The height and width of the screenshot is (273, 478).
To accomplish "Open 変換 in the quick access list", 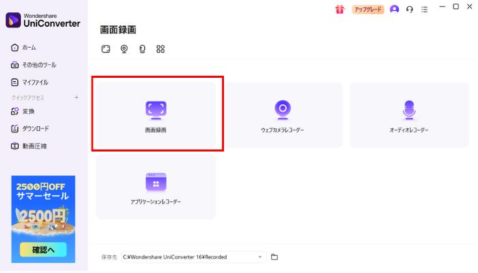I will tap(27, 111).
